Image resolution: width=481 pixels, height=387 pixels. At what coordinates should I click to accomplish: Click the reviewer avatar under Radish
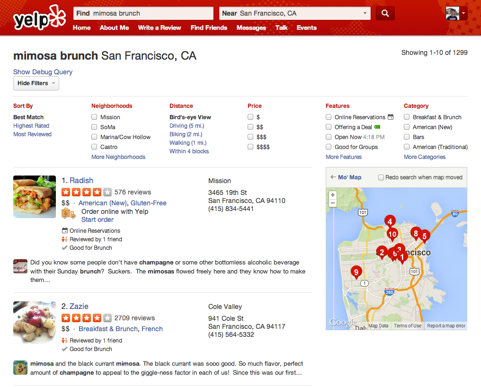pos(20,266)
